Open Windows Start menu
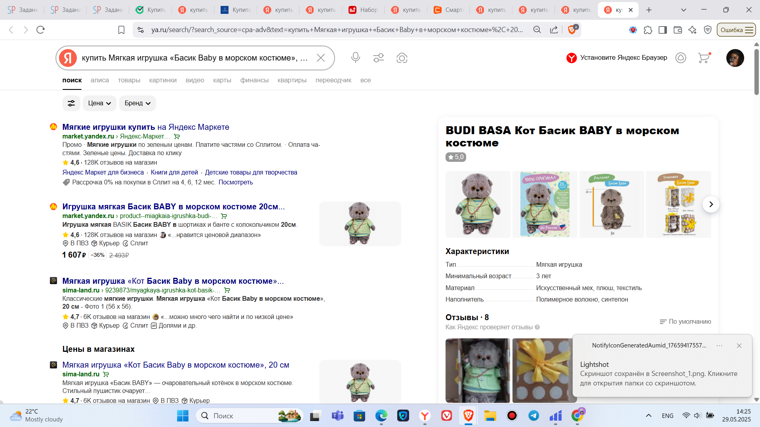This screenshot has height=427, width=760. 183,416
